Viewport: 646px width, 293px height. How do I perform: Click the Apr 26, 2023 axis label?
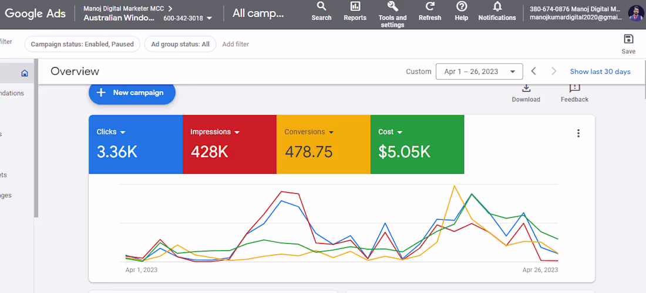click(540, 270)
